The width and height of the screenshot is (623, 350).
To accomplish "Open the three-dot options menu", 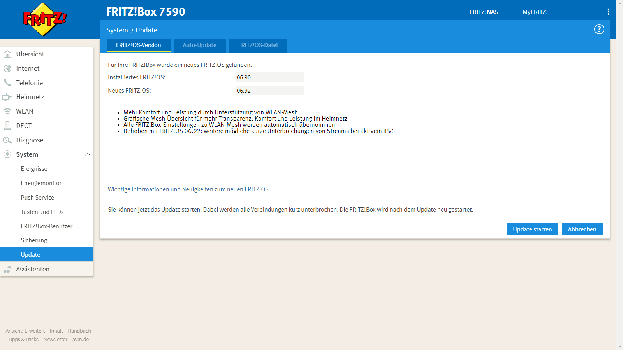I will click(608, 12).
